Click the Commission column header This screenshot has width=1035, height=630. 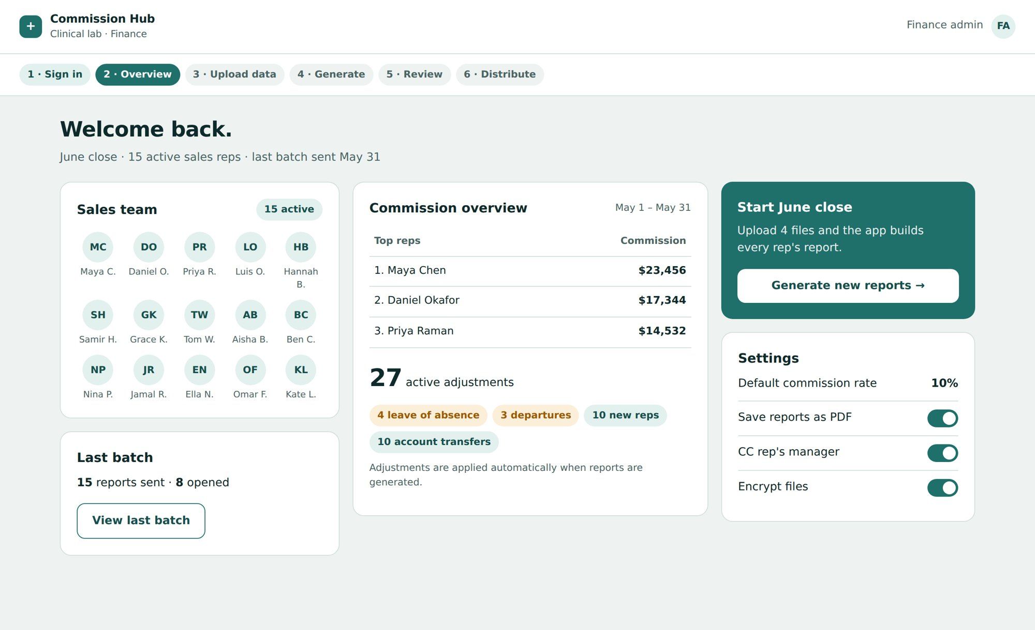[x=653, y=241]
